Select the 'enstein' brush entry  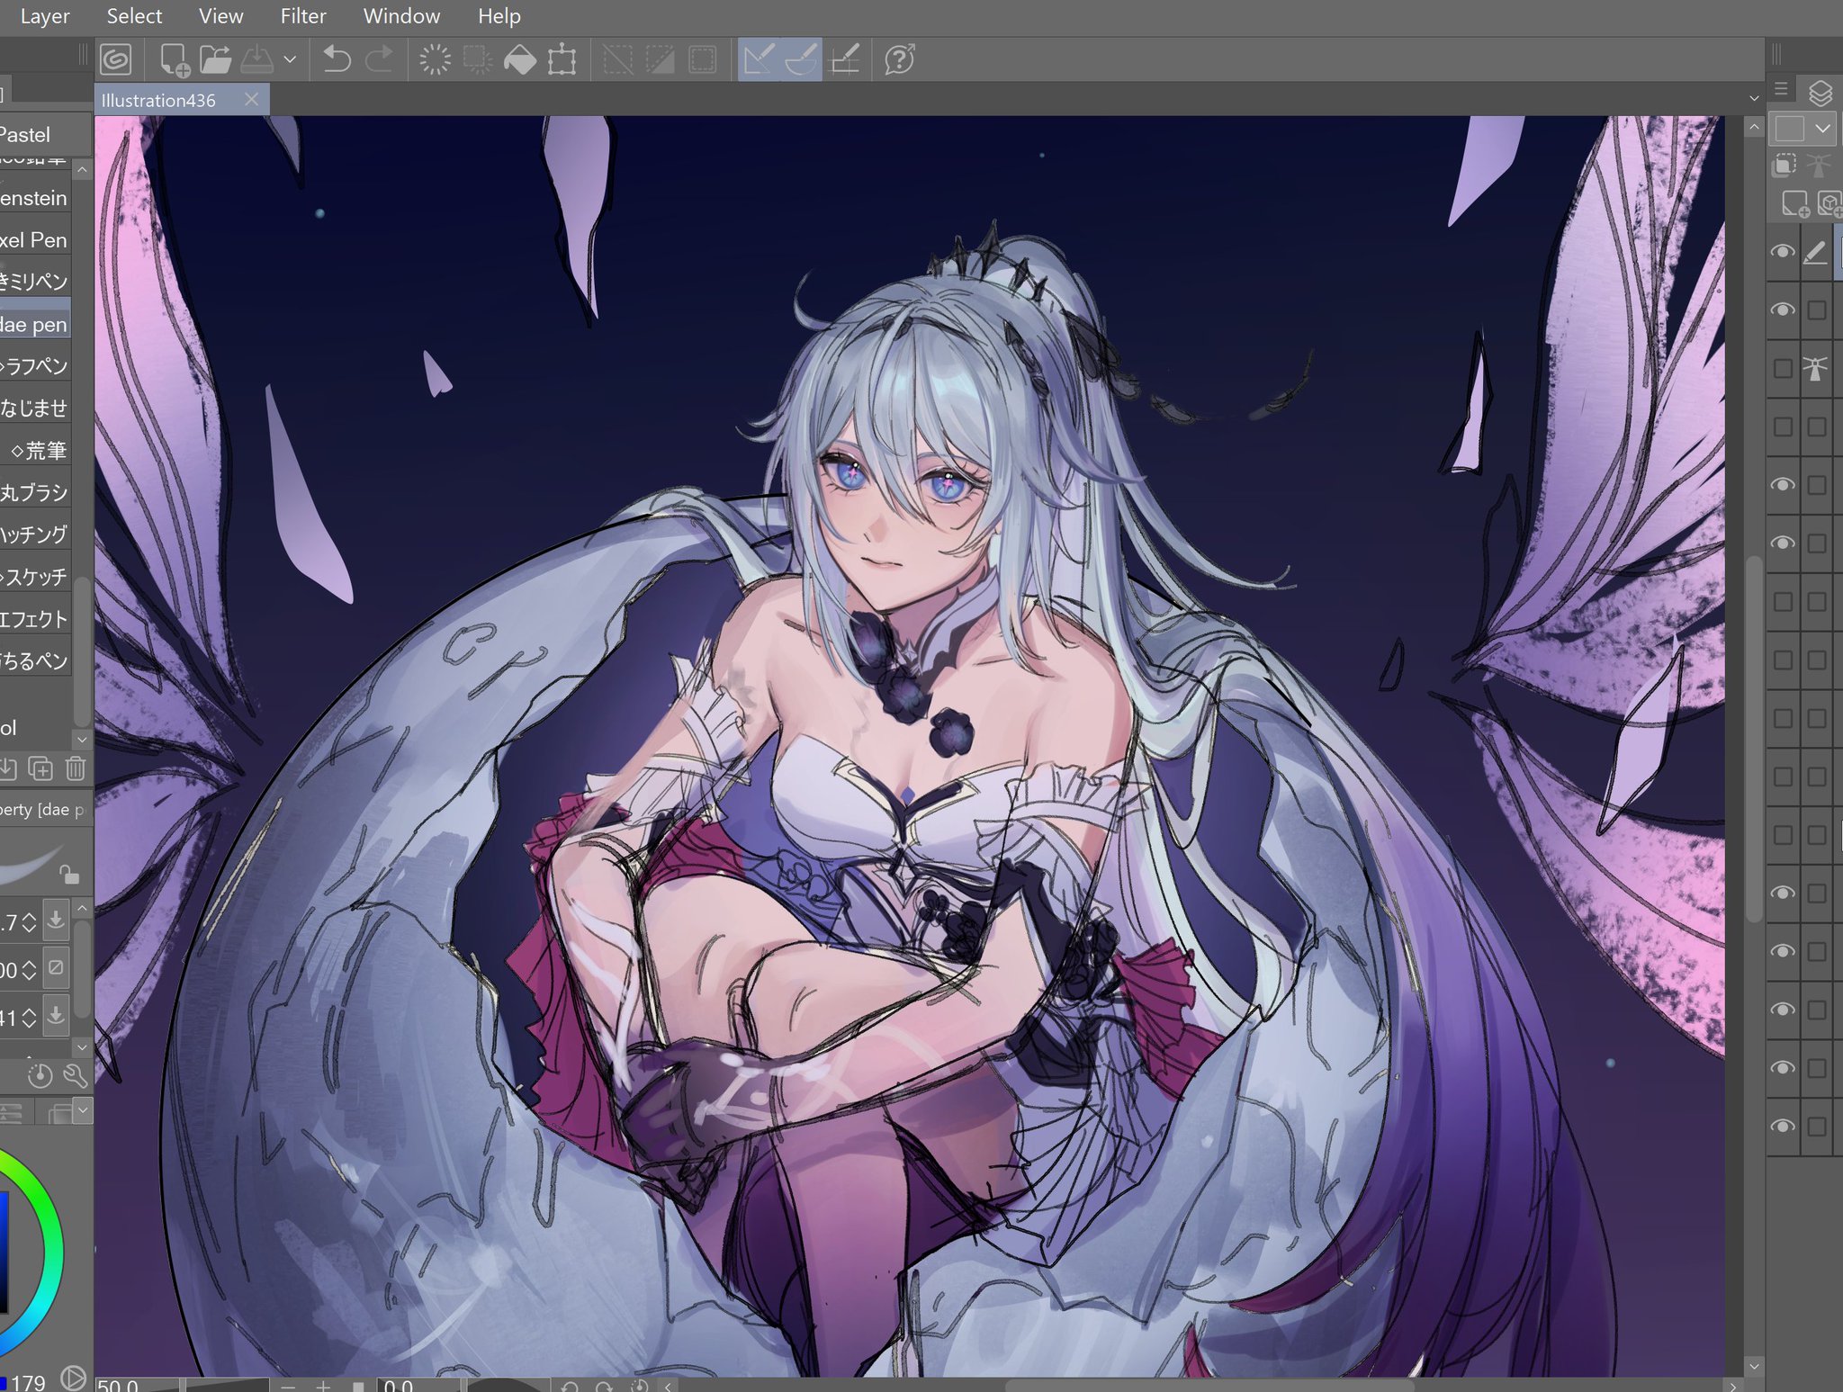click(x=35, y=198)
